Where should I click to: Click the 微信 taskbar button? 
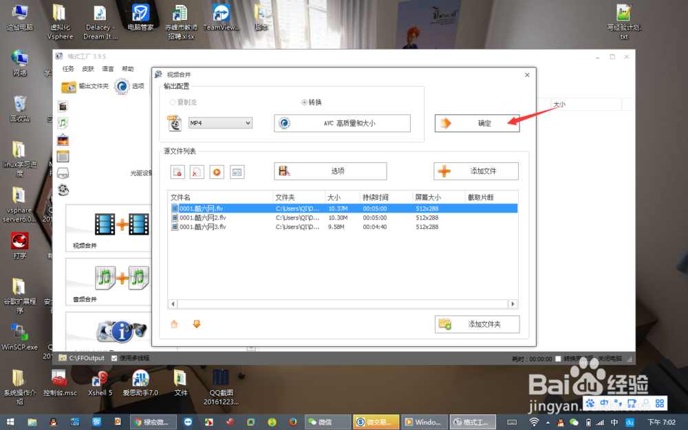pyautogui.click(x=326, y=422)
